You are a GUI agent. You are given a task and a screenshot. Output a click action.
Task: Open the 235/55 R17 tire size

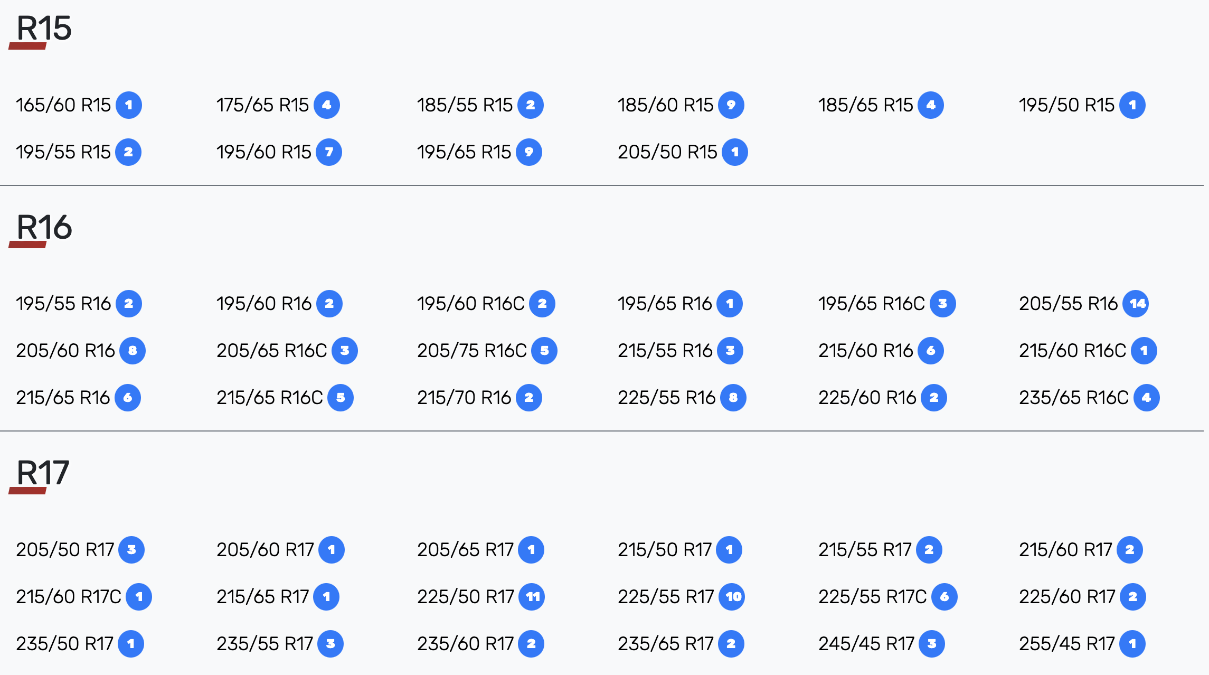click(x=265, y=644)
